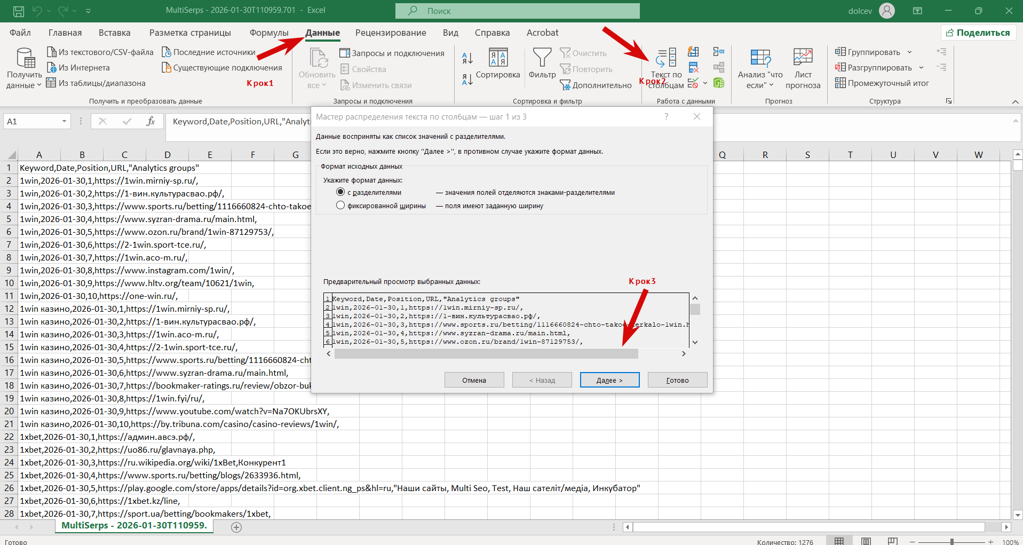This screenshot has height=545, width=1023.
Task: Open wizard help with the question mark
Action: point(666,116)
